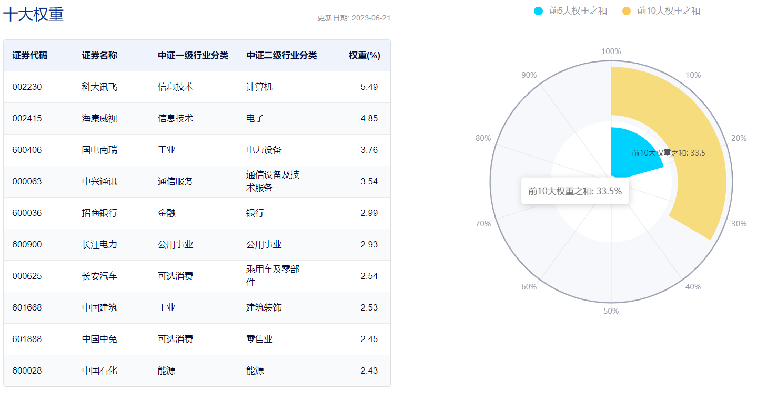Image resolution: width=757 pixels, height=393 pixels.
Task: Click the yellow legend dot
Action: tap(627, 11)
